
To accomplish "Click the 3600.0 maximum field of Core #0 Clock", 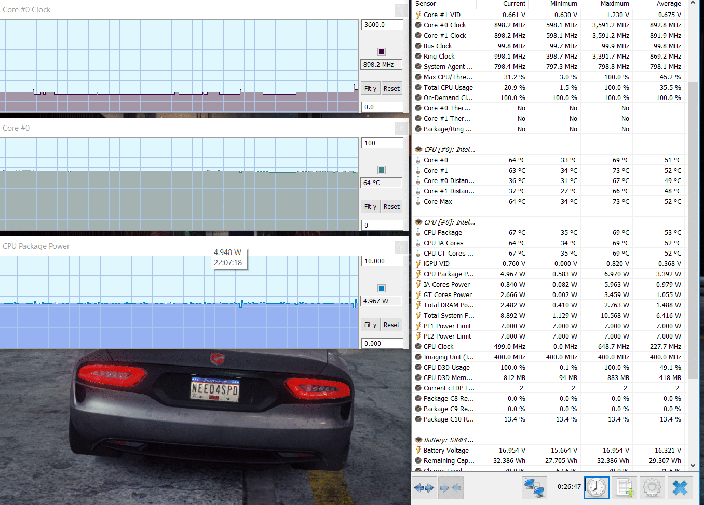I will (382, 25).
